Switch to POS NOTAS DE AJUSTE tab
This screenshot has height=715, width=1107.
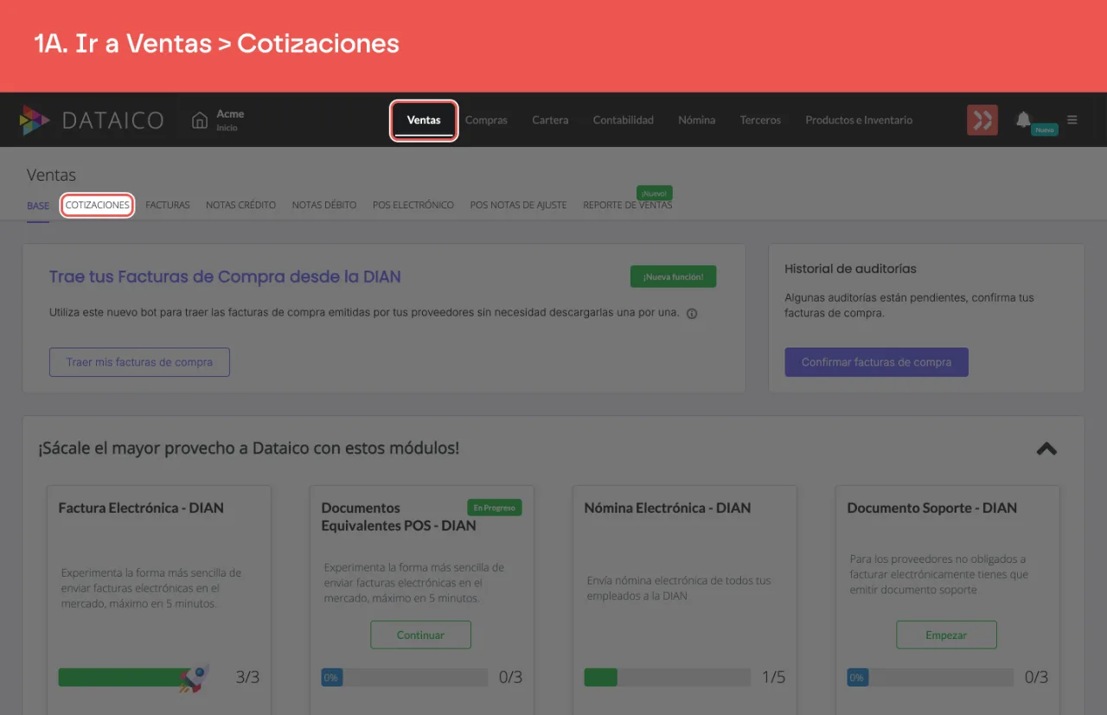click(518, 206)
